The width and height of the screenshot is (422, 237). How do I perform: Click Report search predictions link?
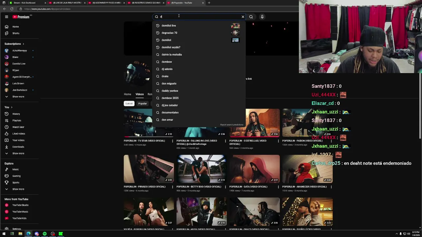tap(231, 125)
